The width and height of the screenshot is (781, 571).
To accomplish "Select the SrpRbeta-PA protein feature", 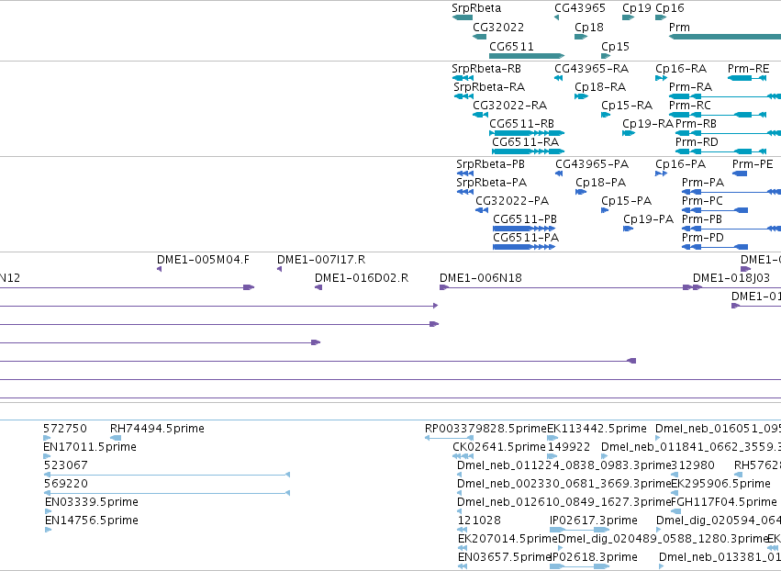I will point(464,192).
